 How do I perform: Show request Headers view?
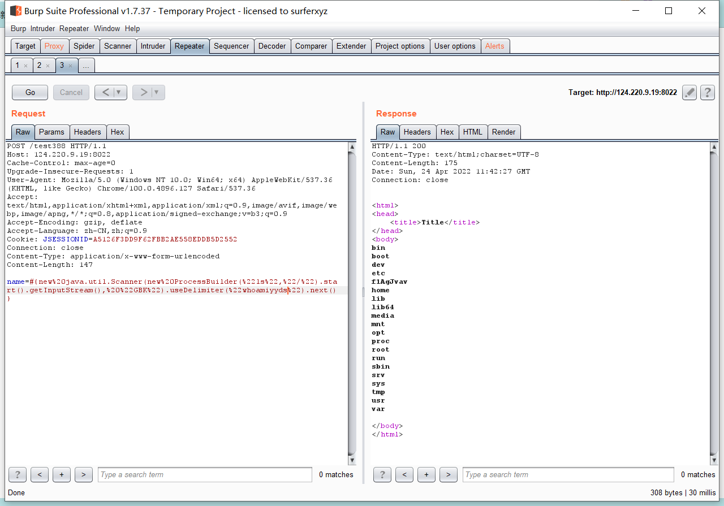coord(88,132)
